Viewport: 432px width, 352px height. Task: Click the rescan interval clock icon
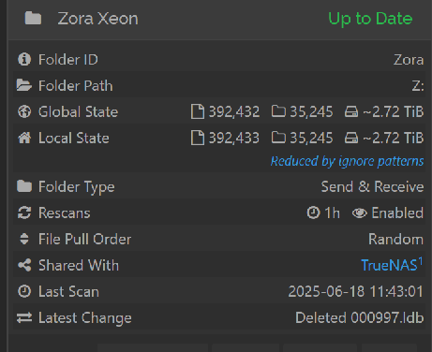coord(313,213)
